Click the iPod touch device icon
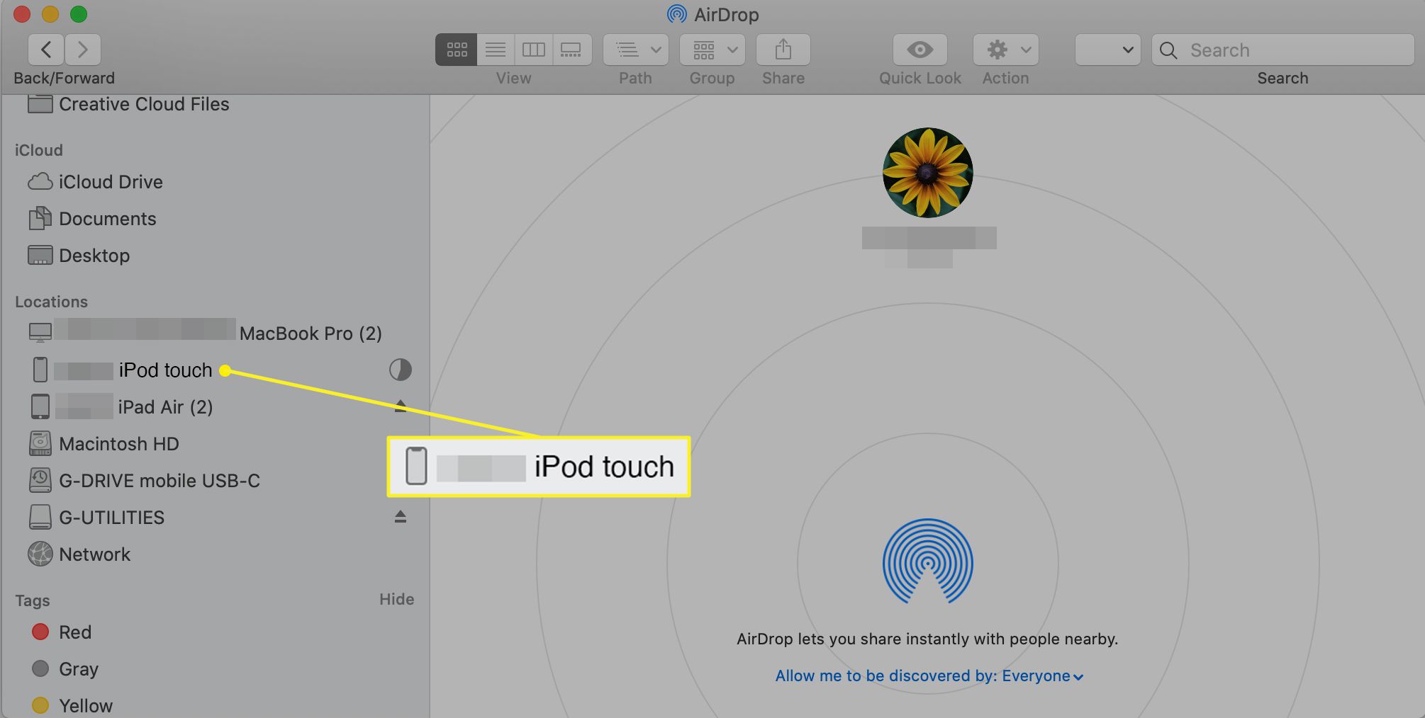 tap(40, 370)
